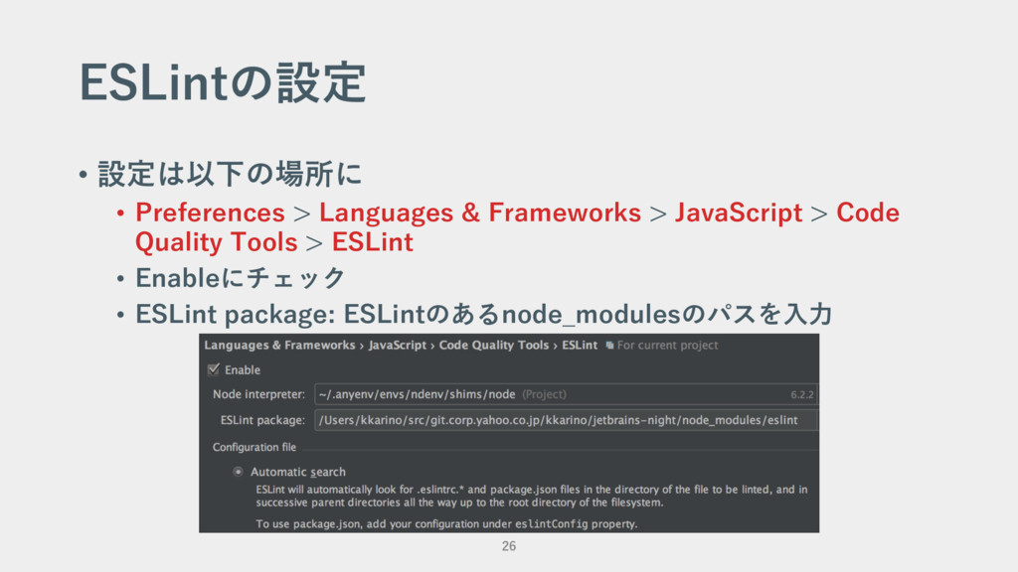Click the slide page number 26
The width and height of the screenshot is (1018, 572).
(509, 546)
